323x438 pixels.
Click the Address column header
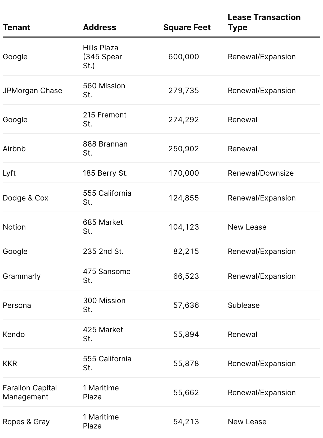click(100, 27)
